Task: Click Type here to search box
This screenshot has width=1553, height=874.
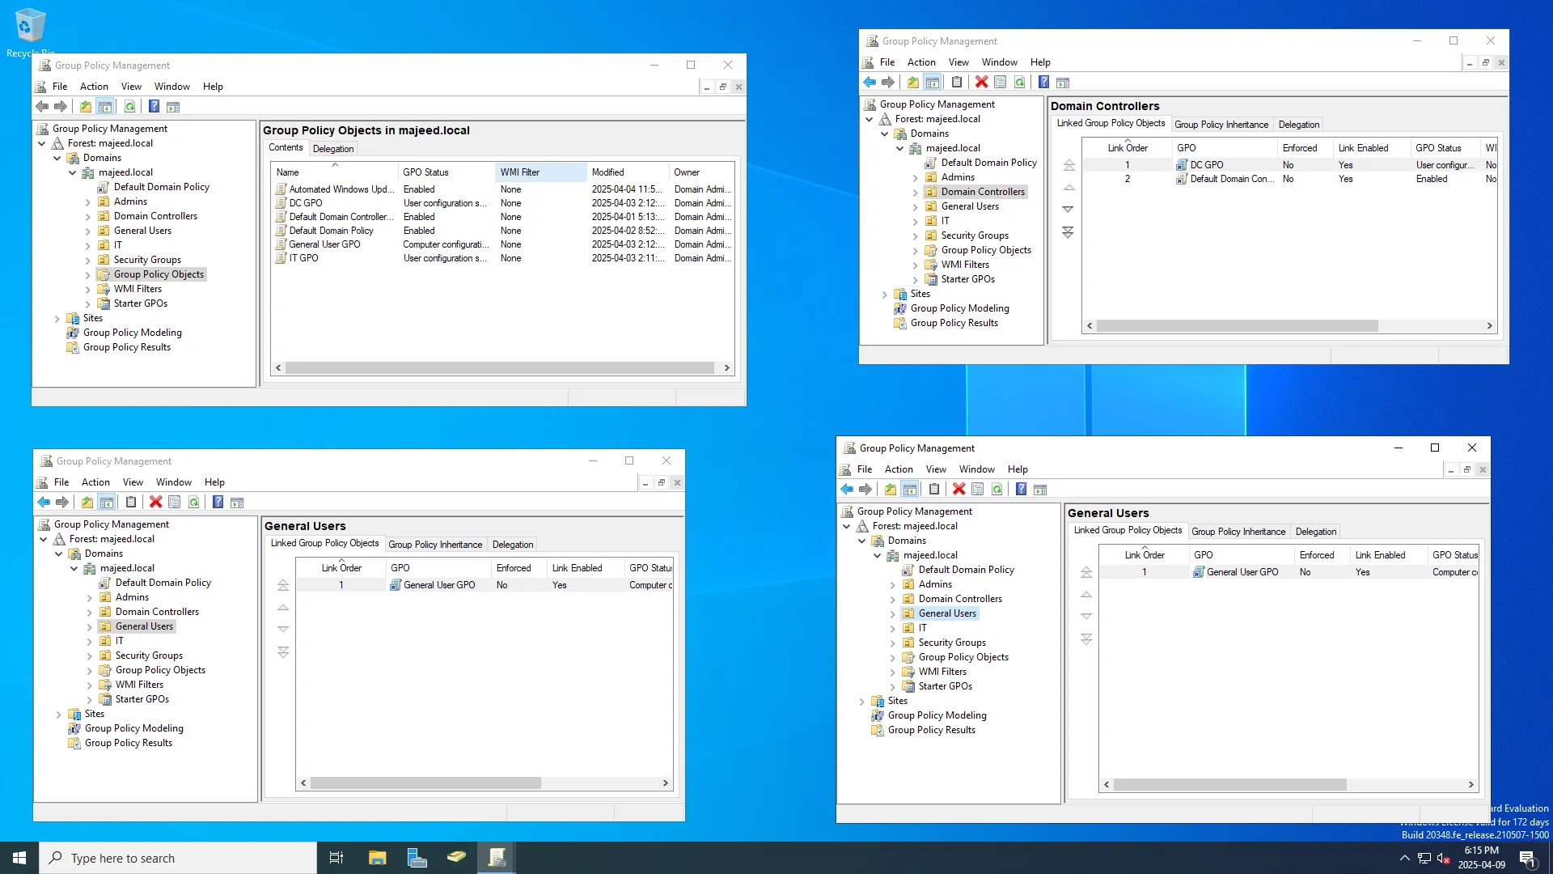Action: [x=178, y=858]
